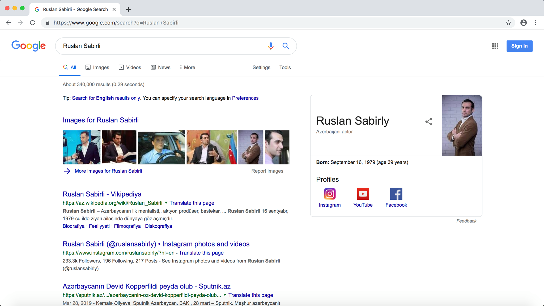The height and width of the screenshot is (306, 544).
Task: Open the TV interview image thumbnail
Action: 82,147
